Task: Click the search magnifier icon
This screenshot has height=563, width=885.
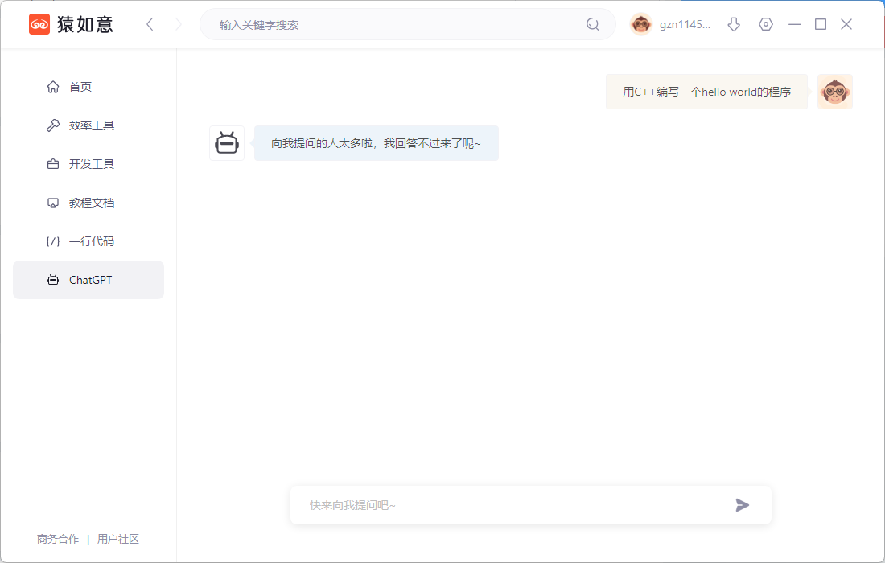Action: [x=592, y=24]
